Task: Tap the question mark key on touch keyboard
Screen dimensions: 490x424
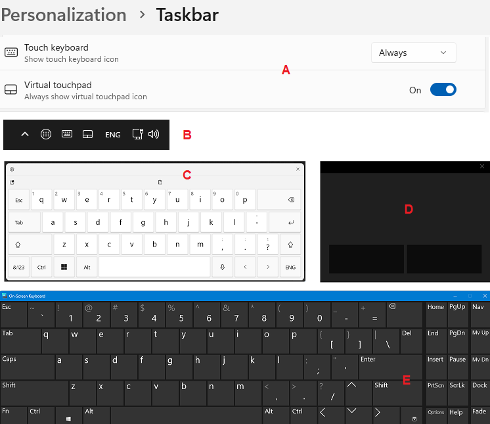Action: tap(268, 245)
